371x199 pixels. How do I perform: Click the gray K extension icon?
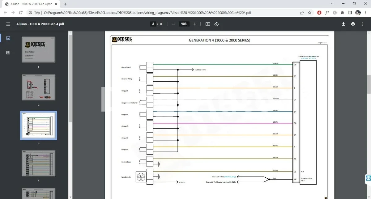(335, 13)
